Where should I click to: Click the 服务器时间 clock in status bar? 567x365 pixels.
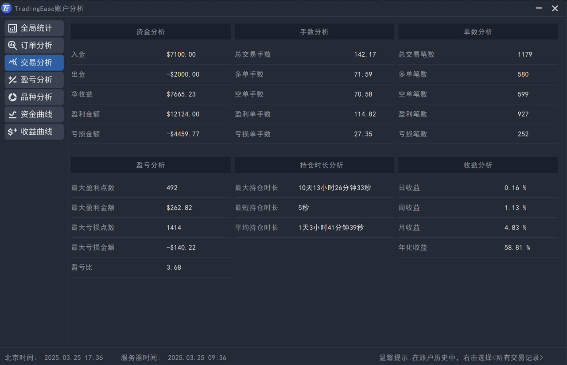[173, 357]
